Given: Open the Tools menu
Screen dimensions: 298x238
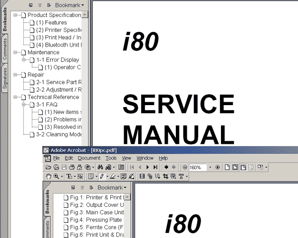Looking at the screenshot, I should 111,158.
